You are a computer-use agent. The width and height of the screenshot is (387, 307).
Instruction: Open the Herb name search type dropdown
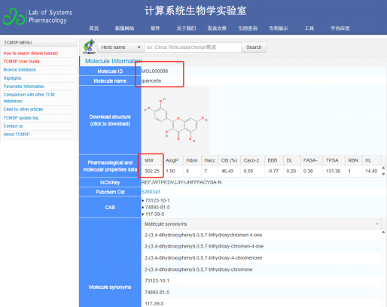(x=121, y=47)
